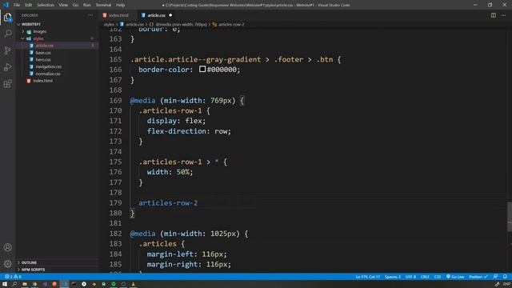Click the #000000 color swatch on line 166
The image size is (512, 288).
202,70
